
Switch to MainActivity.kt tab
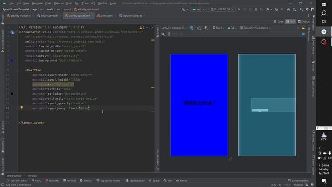point(49,16)
